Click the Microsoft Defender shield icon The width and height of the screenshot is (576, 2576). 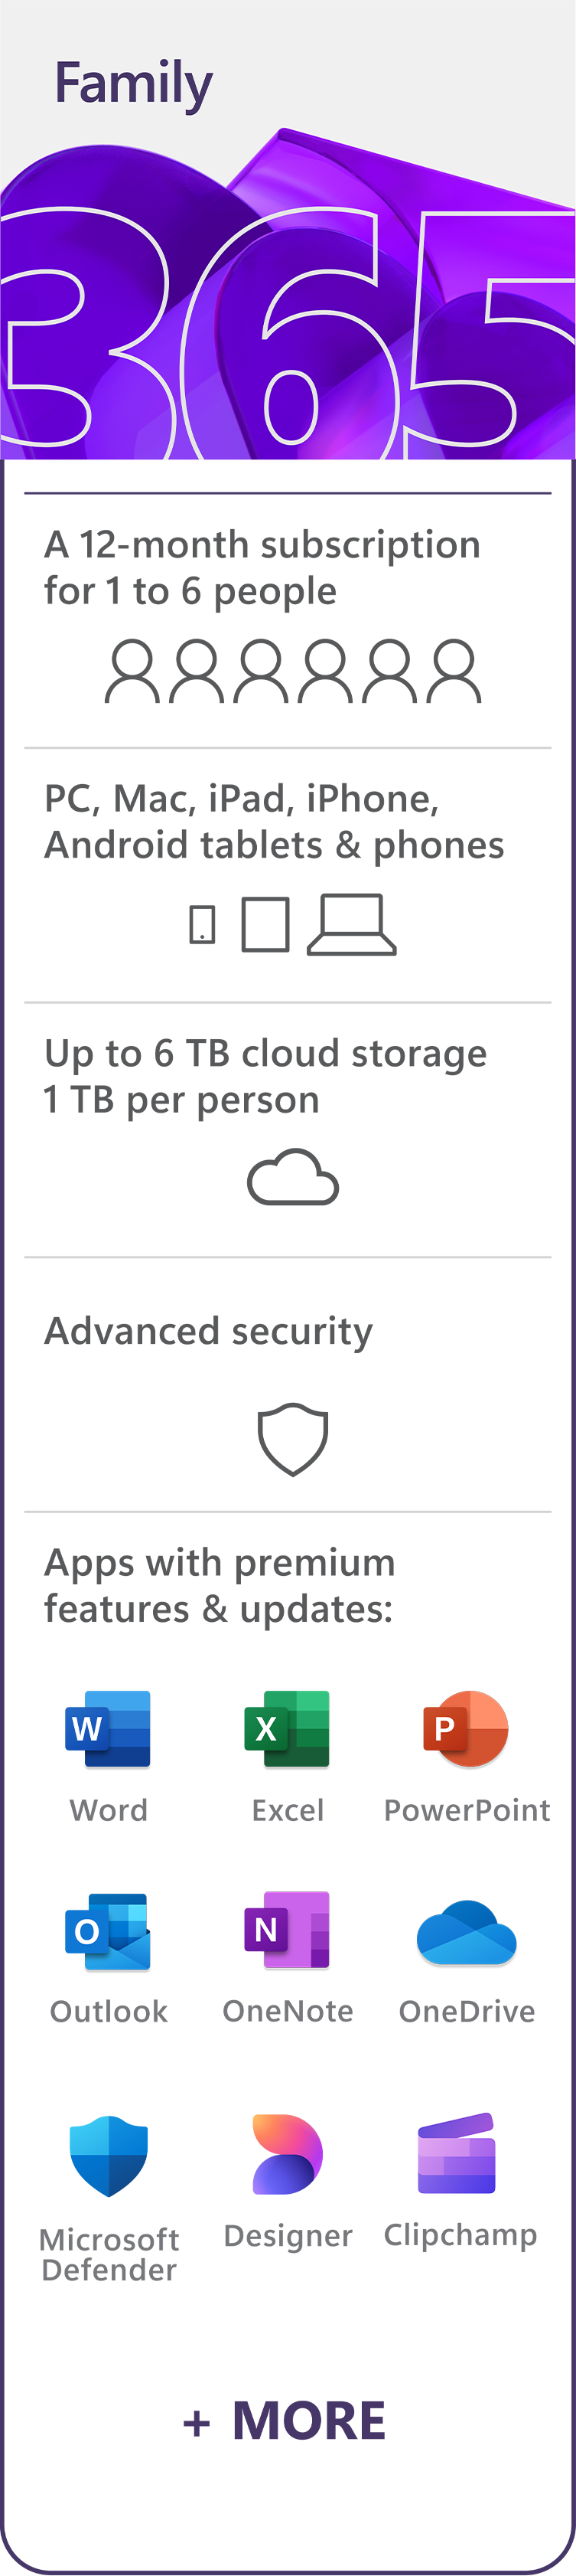(109, 2155)
